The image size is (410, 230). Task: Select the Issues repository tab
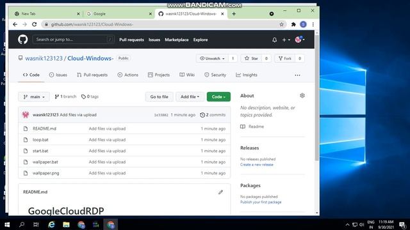[58, 75]
